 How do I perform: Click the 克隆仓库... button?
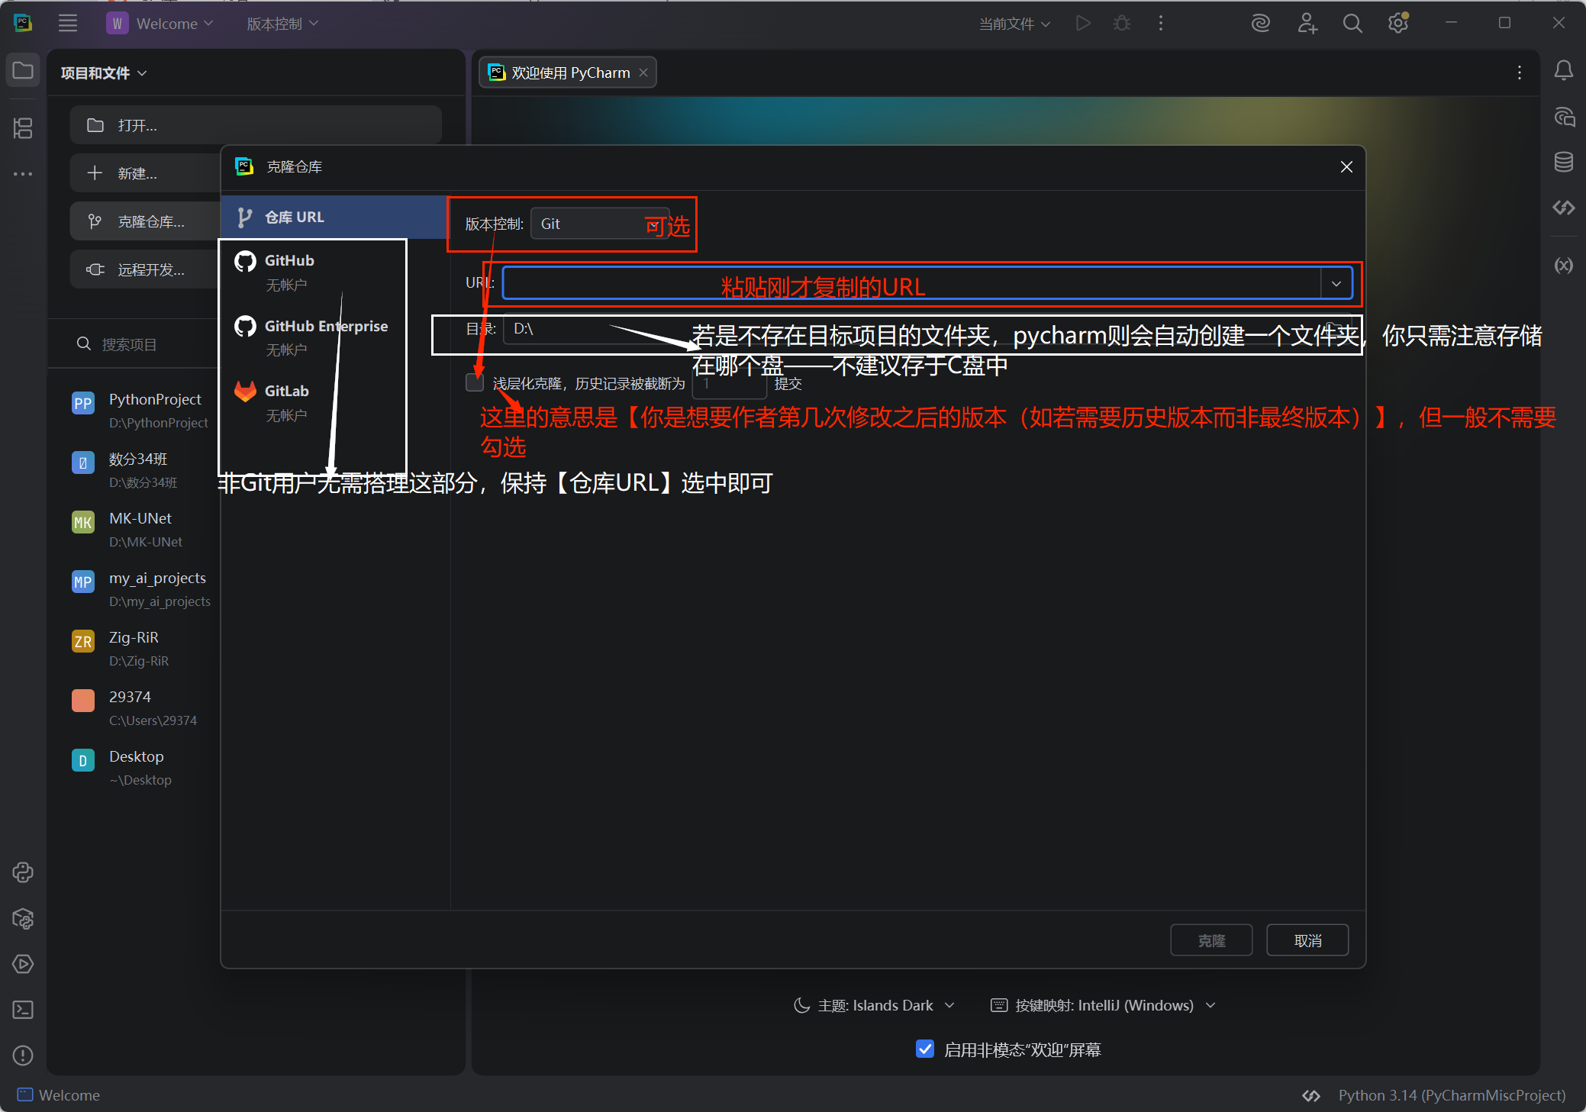(145, 221)
